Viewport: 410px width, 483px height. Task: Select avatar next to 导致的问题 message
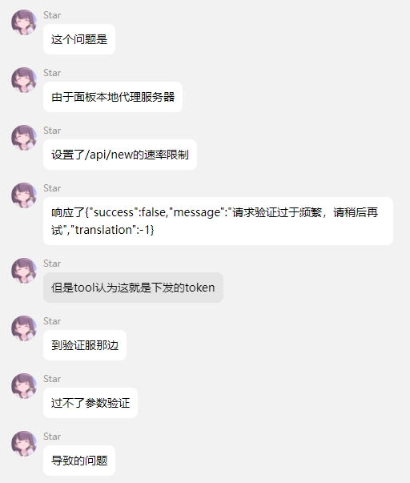coord(24,443)
